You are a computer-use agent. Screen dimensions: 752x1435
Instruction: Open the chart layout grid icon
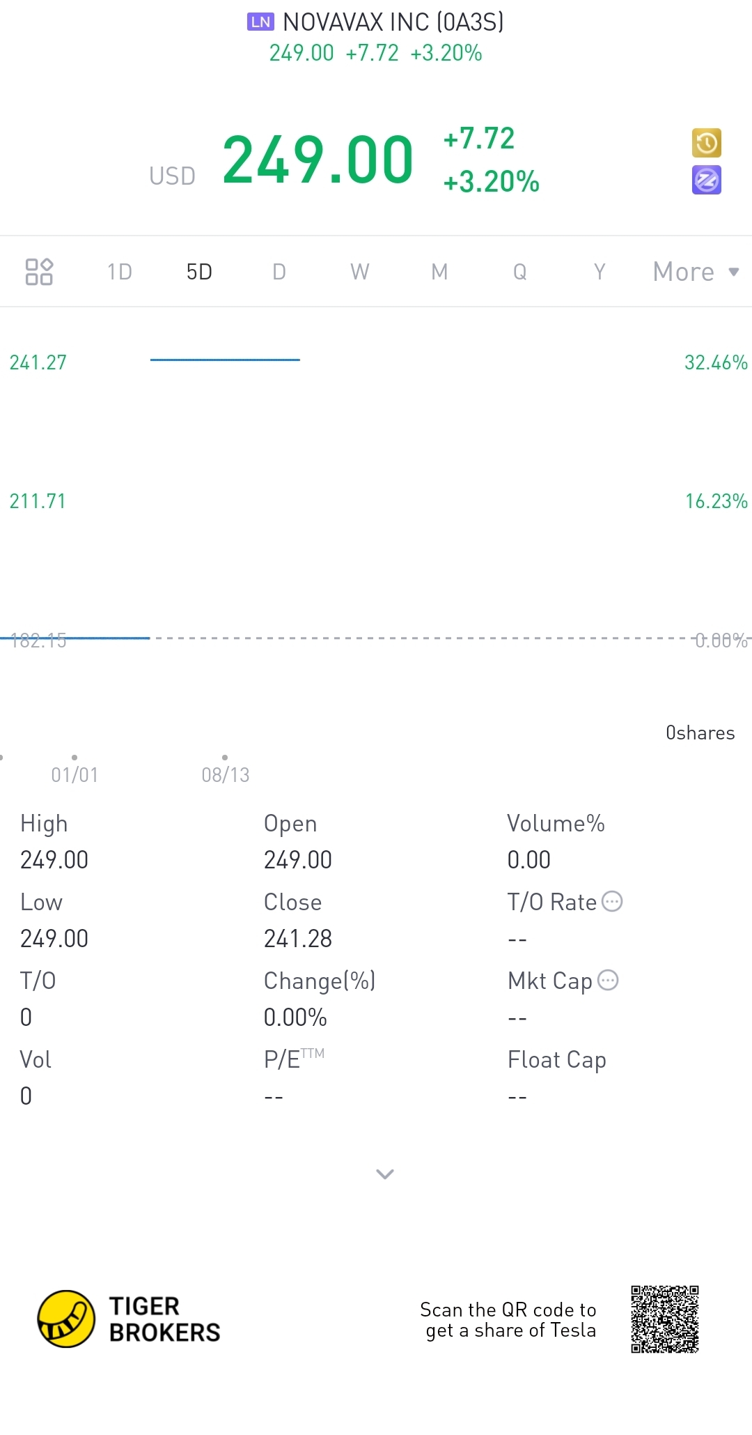pyautogui.click(x=39, y=272)
